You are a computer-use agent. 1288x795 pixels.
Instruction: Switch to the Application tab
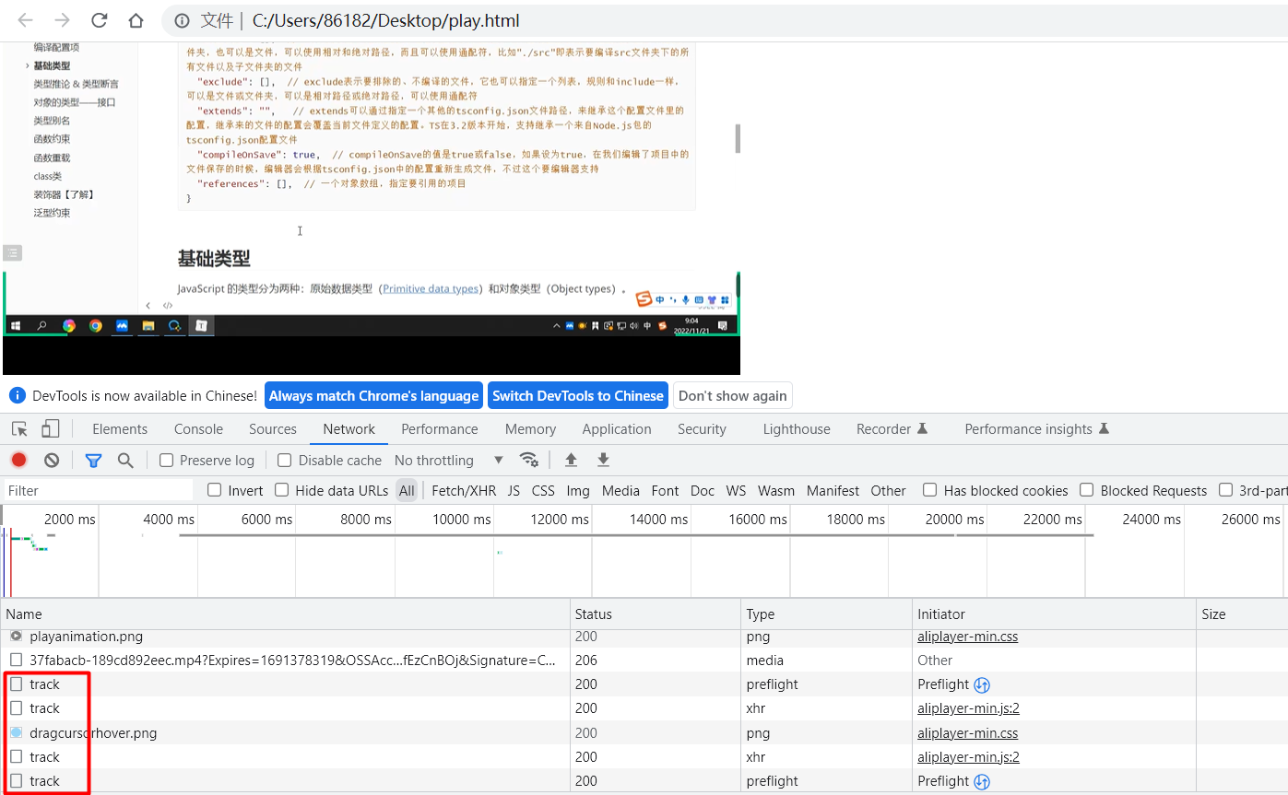tap(617, 428)
